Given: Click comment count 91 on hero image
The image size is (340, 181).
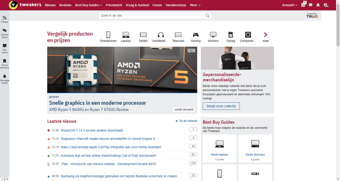Looking at the screenshot, I should (x=191, y=51).
